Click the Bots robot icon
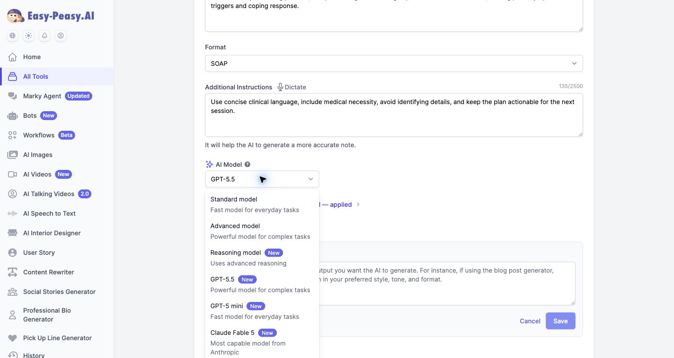Screen dimensions: 674x358 pos(12,116)
